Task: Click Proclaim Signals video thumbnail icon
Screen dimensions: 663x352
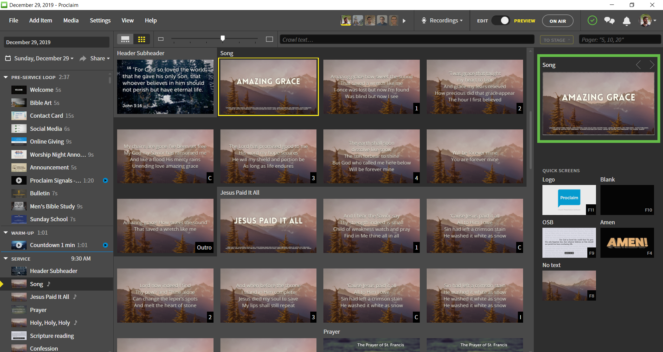Action: 19,180
